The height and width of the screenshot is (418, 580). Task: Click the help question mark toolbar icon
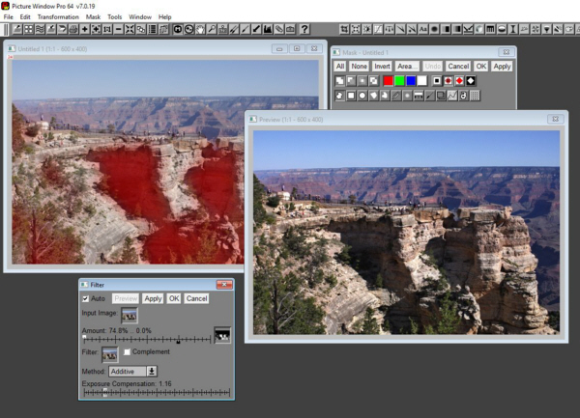tap(305, 30)
